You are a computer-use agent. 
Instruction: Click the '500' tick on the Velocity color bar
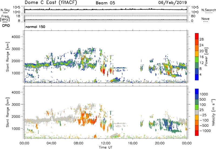203,99
